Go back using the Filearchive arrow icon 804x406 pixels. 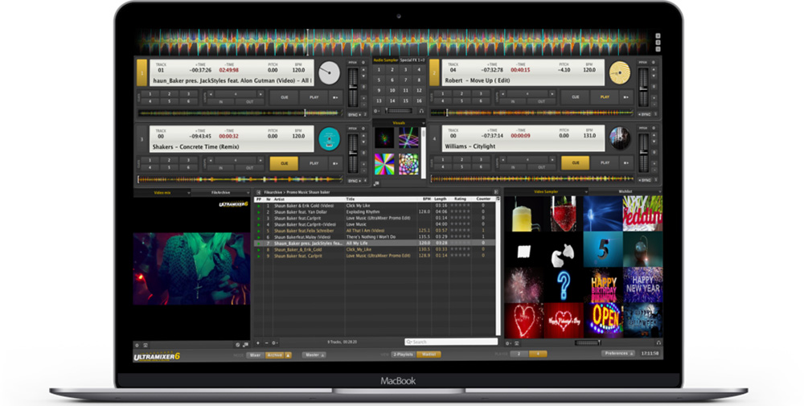click(x=258, y=192)
